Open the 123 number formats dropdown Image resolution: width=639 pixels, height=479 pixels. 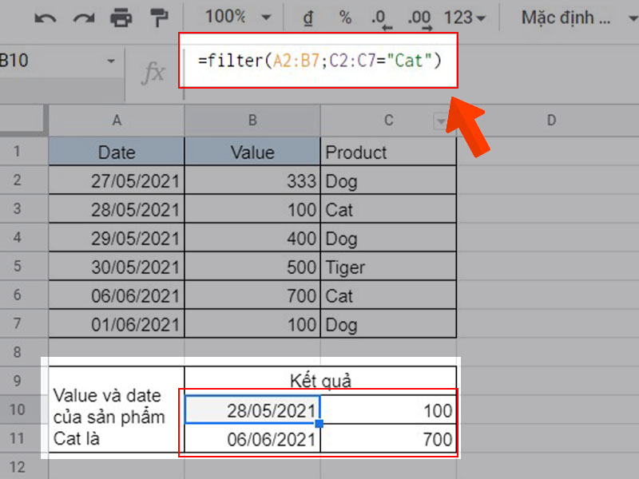465,18
